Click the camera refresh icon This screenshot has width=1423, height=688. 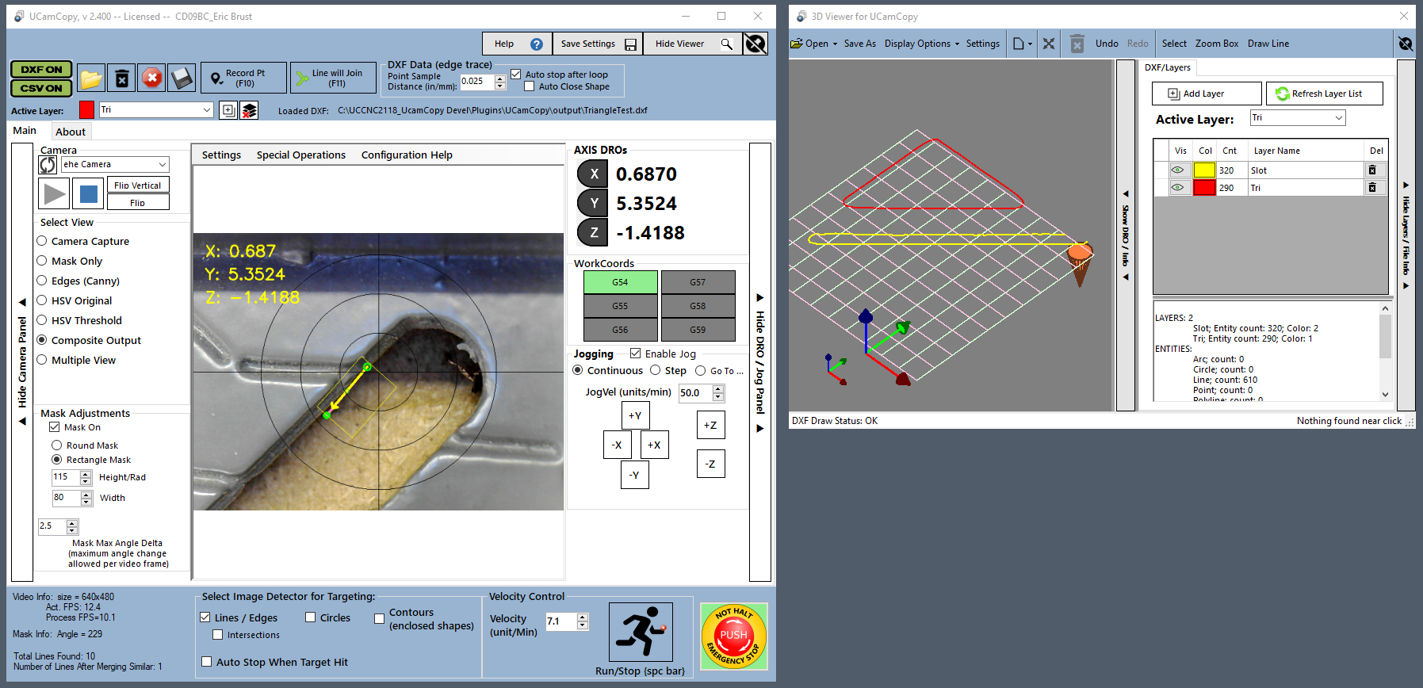pos(48,165)
